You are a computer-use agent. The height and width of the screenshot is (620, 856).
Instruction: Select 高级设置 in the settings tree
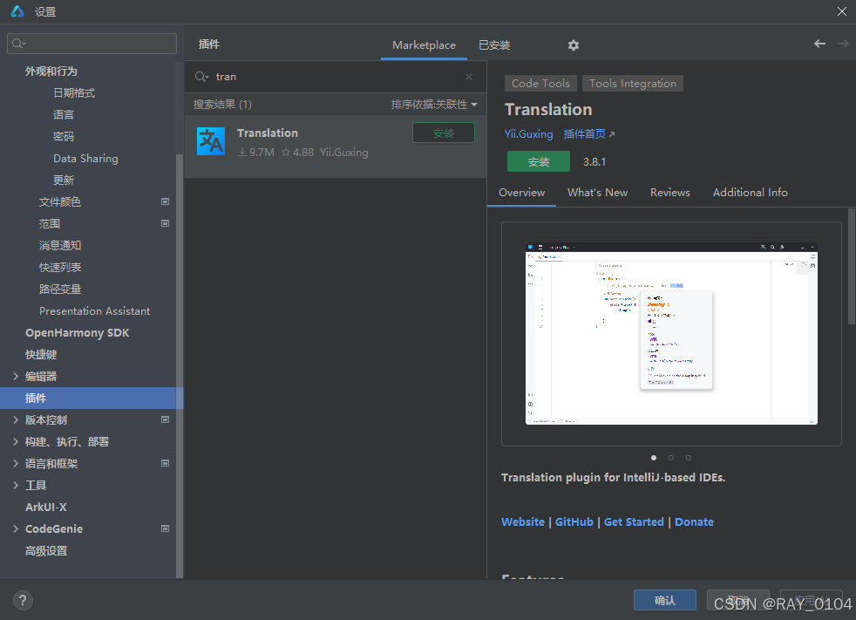tap(46, 550)
